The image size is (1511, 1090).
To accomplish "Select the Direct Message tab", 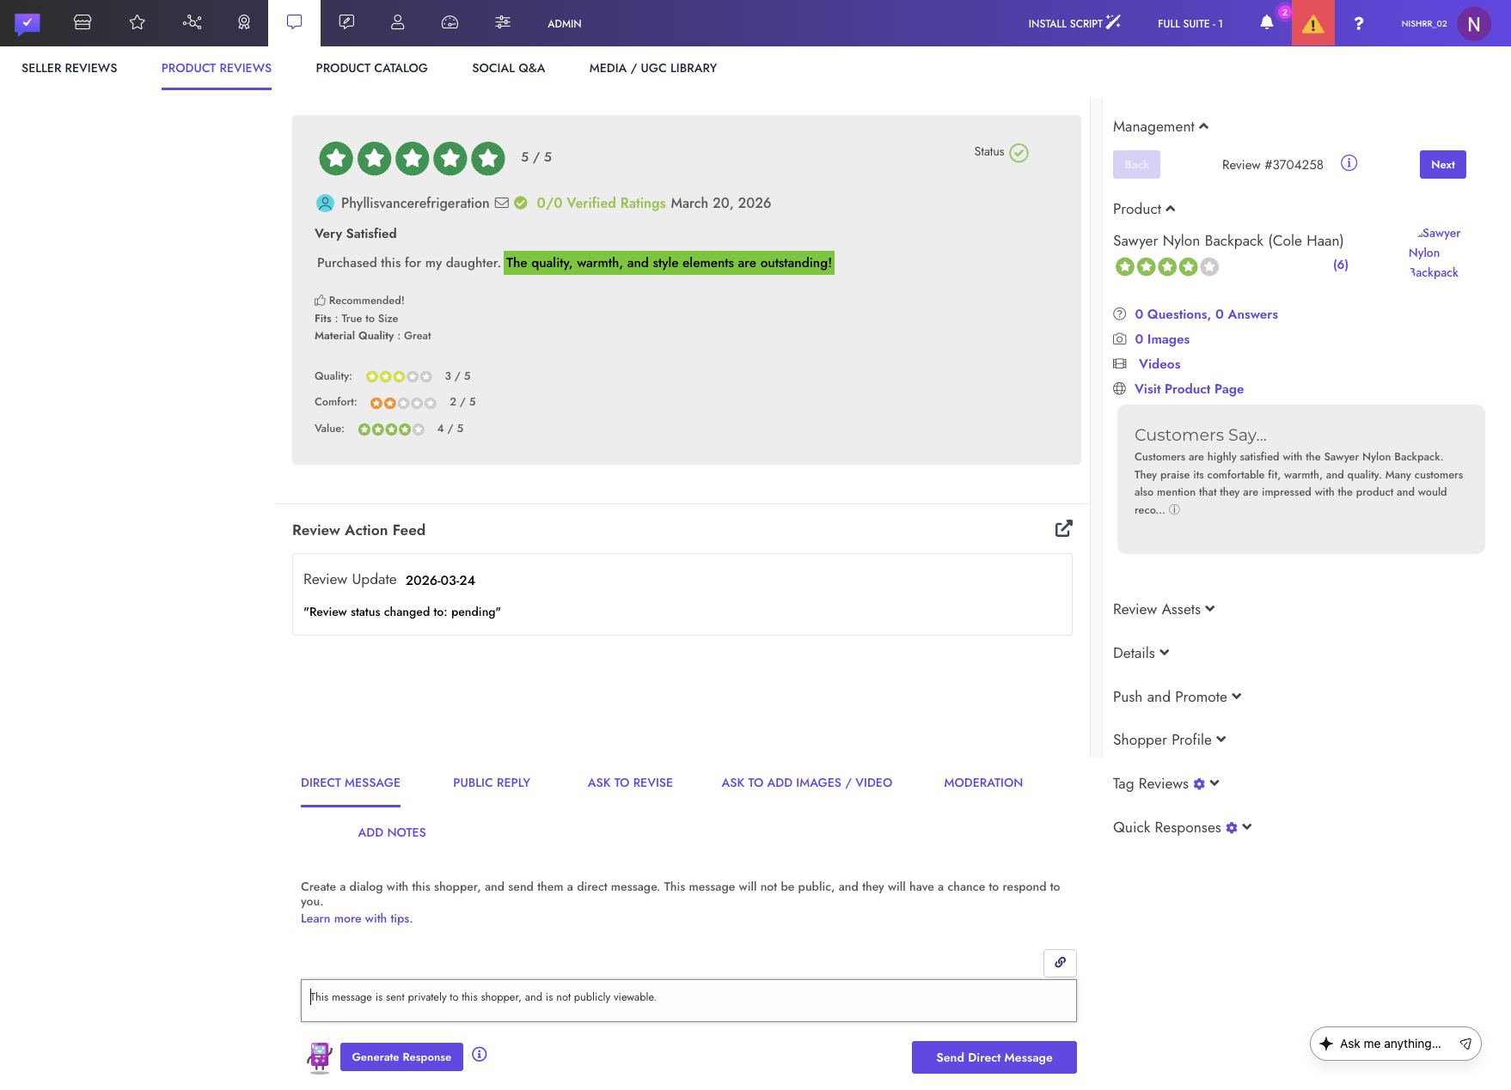I will (351, 782).
